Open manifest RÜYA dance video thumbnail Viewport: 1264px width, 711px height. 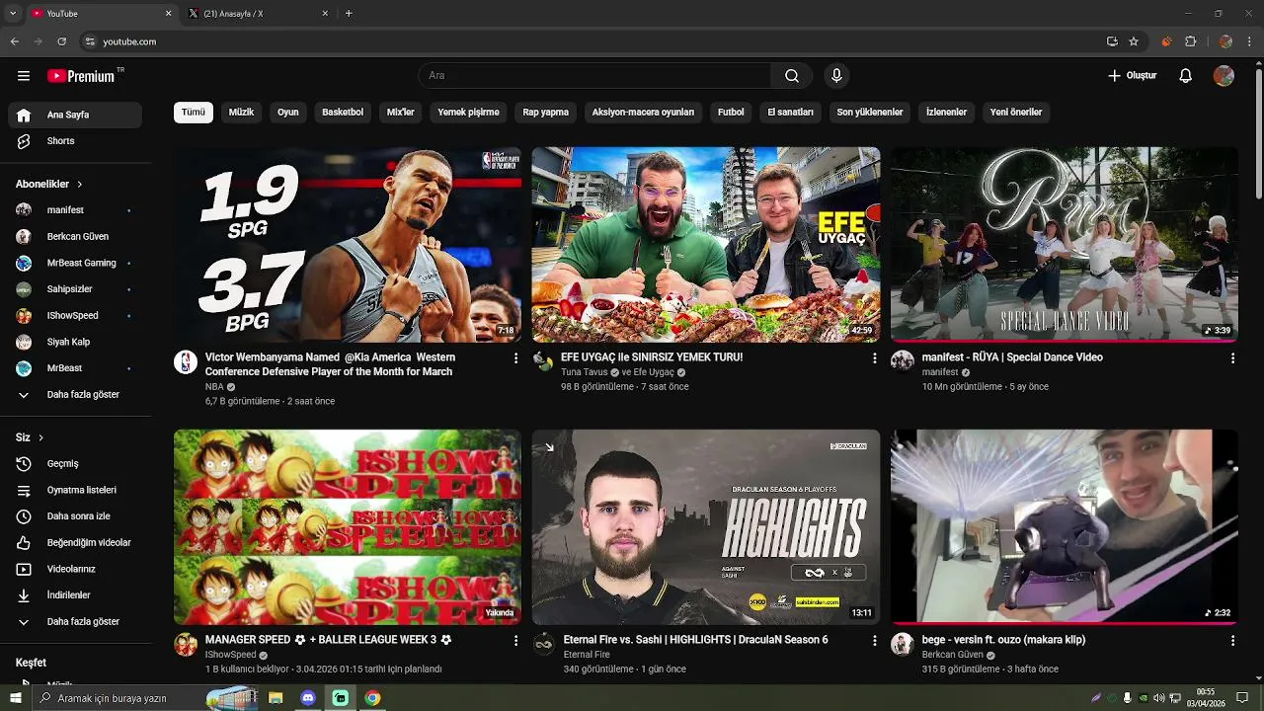(x=1065, y=245)
